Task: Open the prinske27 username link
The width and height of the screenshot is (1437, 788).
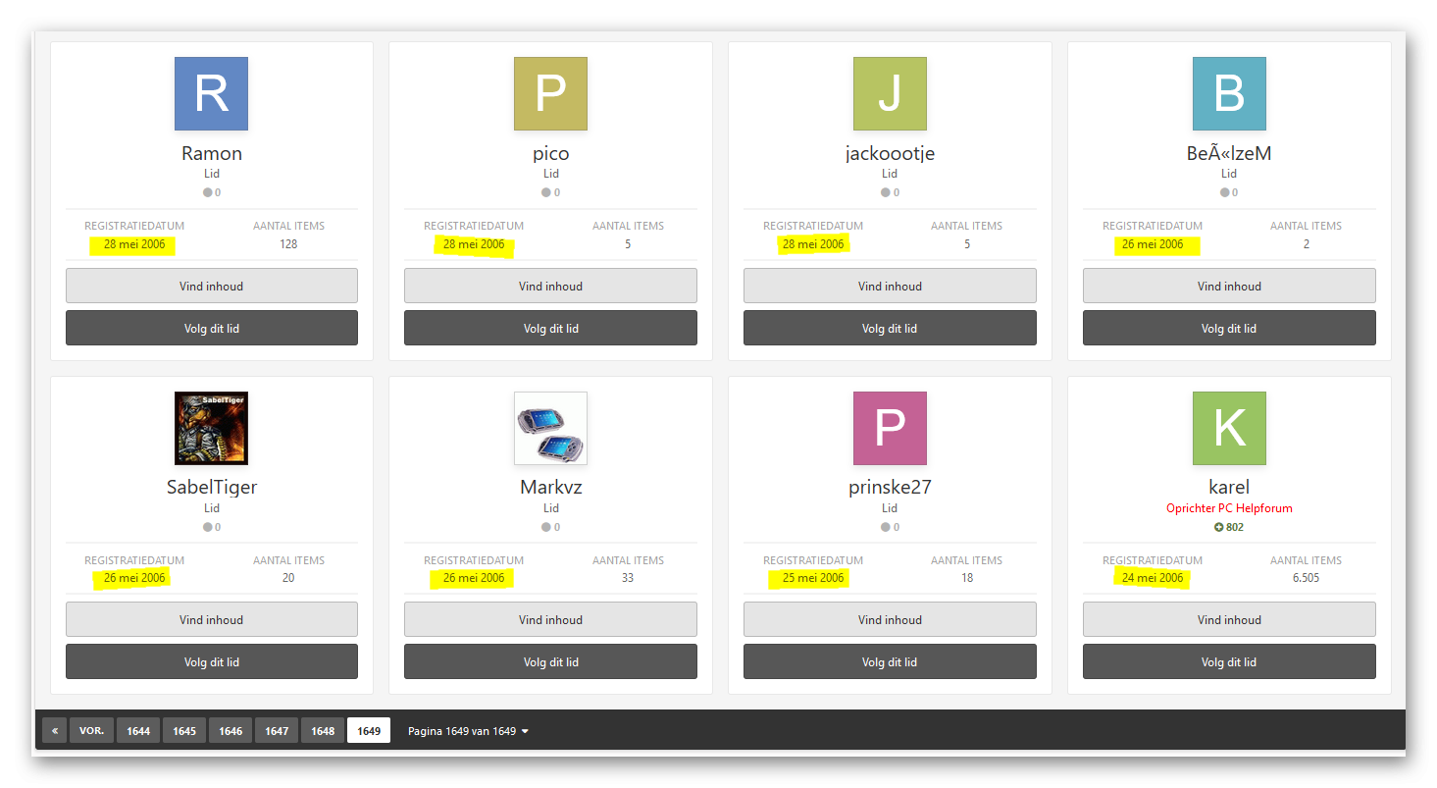Action: click(890, 487)
